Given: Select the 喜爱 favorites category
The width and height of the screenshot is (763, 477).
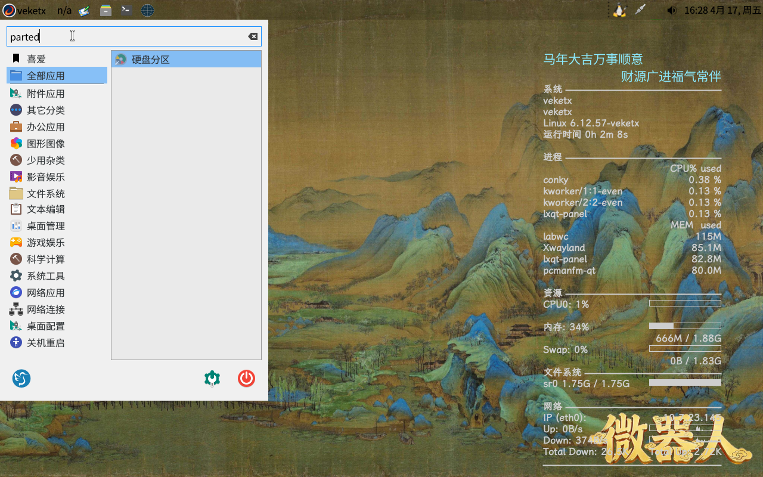Looking at the screenshot, I should 36,59.
